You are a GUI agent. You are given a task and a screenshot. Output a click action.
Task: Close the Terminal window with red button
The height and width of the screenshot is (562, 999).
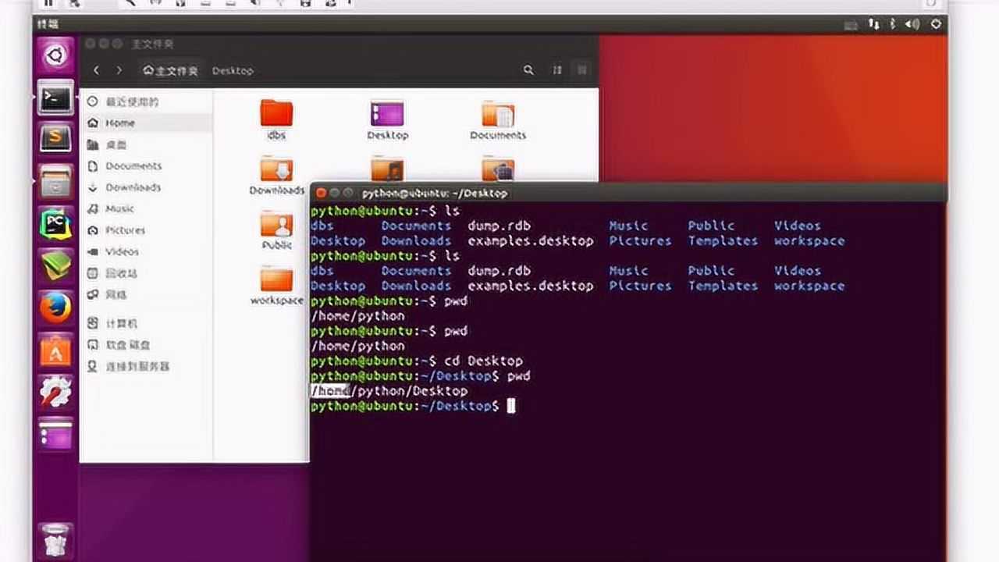[x=322, y=193]
